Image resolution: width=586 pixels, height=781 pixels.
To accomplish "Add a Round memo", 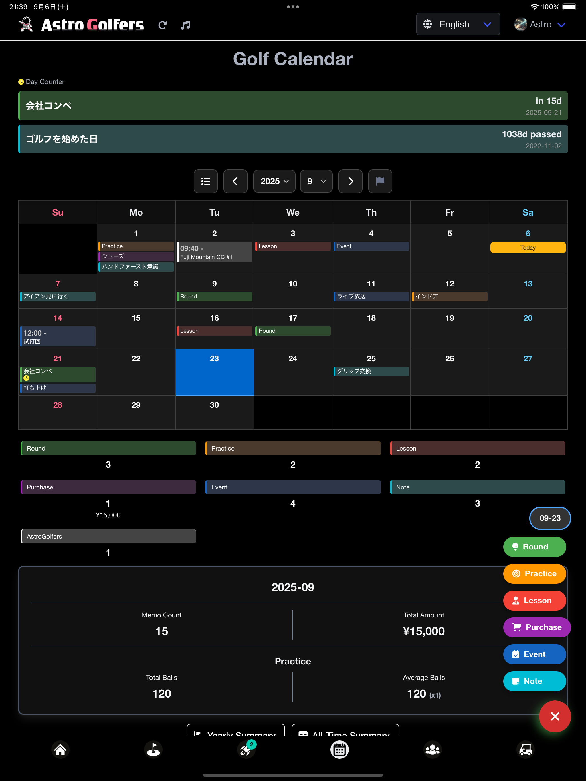I will point(534,547).
